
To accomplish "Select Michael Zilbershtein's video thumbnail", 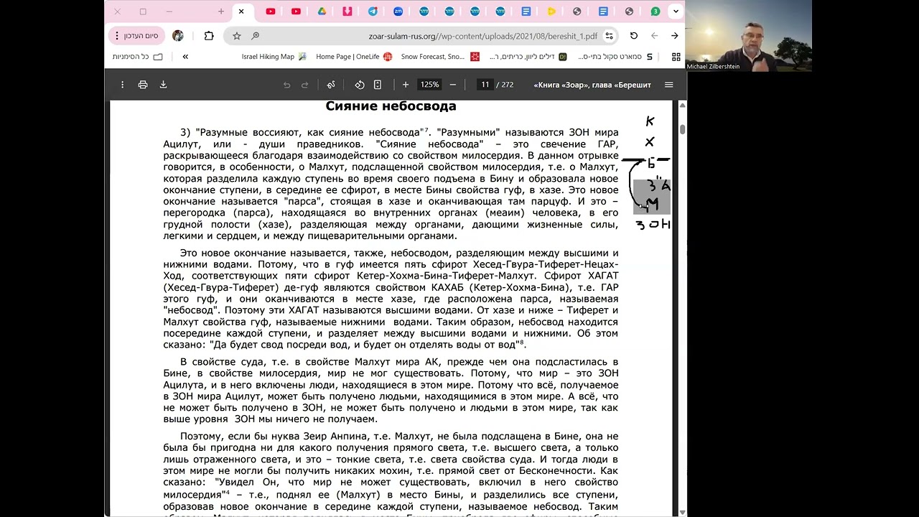I will [749, 36].
